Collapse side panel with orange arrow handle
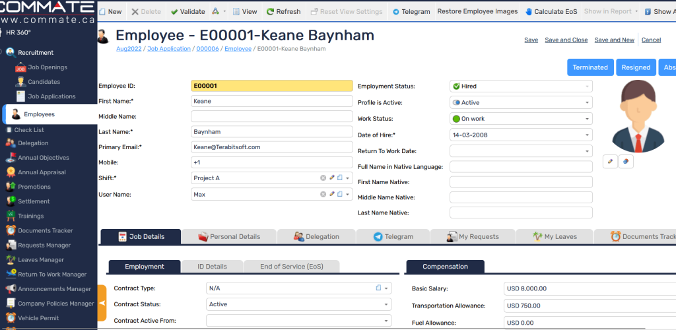676x330 pixels. click(102, 303)
